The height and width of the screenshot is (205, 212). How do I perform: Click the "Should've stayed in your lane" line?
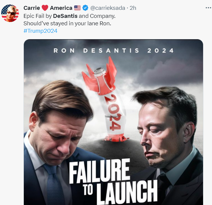coord(67,24)
